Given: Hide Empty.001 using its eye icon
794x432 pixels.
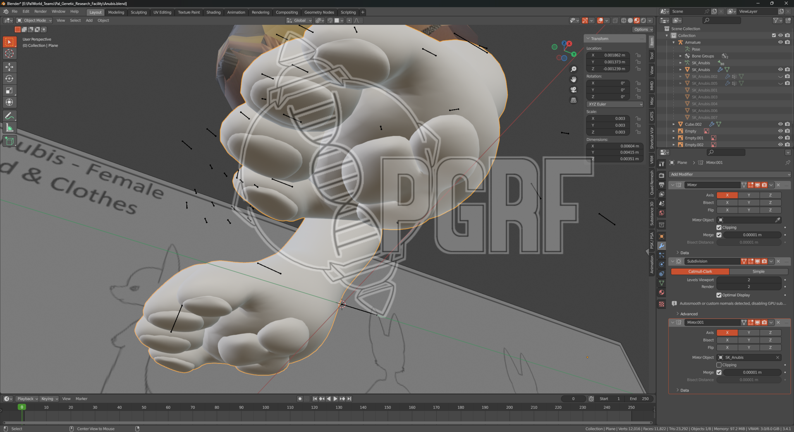Looking at the screenshot, I should tap(780, 138).
